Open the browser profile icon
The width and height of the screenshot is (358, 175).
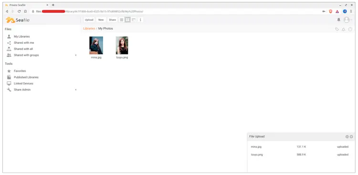click(x=345, y=11)
